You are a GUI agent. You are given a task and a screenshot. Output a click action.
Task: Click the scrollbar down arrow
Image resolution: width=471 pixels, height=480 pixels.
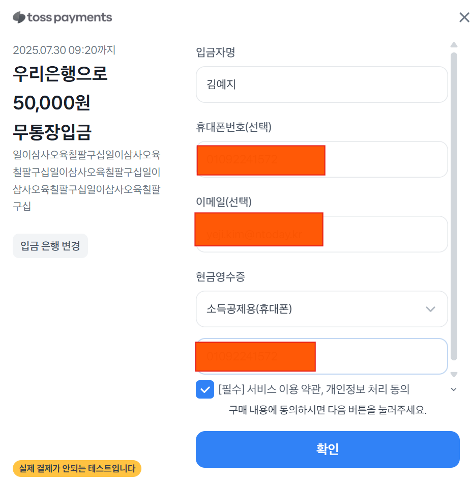(x=454, y=375)
